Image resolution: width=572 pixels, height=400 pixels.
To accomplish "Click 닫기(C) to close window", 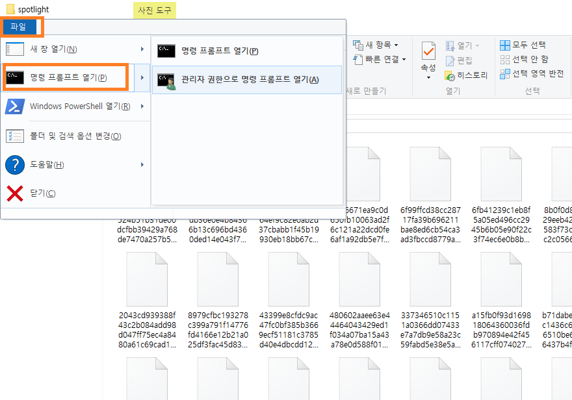I will pyautogui.click(x=75, y=194).
